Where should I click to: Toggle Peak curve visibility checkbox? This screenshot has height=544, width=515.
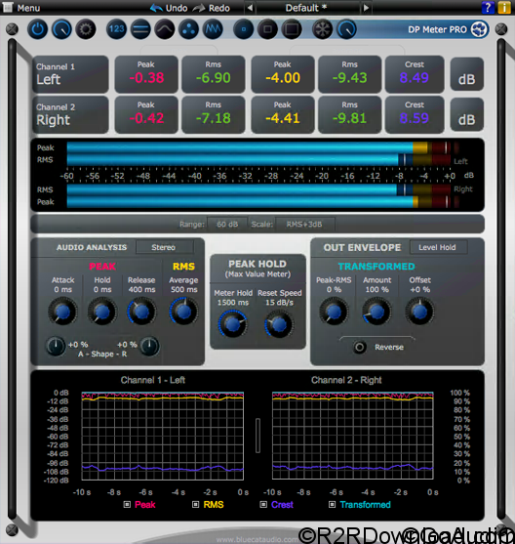tap(127, 505)
